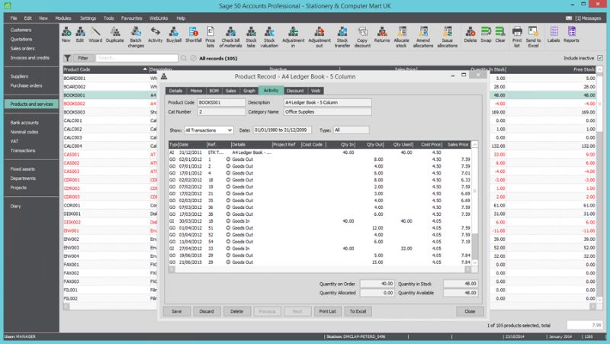Click the Duplicate product icon
Viewport: 610px width, 344px height.
click(x=115, y=34)
